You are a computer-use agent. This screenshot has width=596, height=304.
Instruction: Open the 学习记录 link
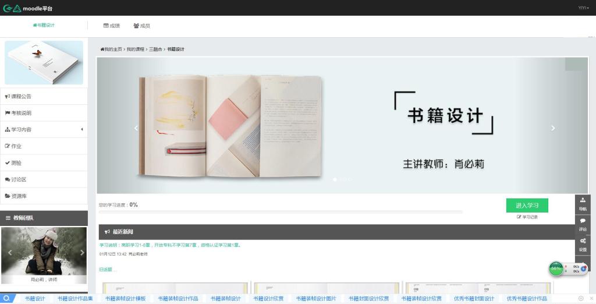tap(527, 217)
